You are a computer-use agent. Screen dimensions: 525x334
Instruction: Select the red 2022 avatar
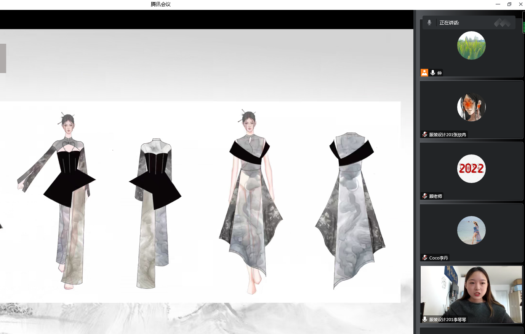point(471,169)
